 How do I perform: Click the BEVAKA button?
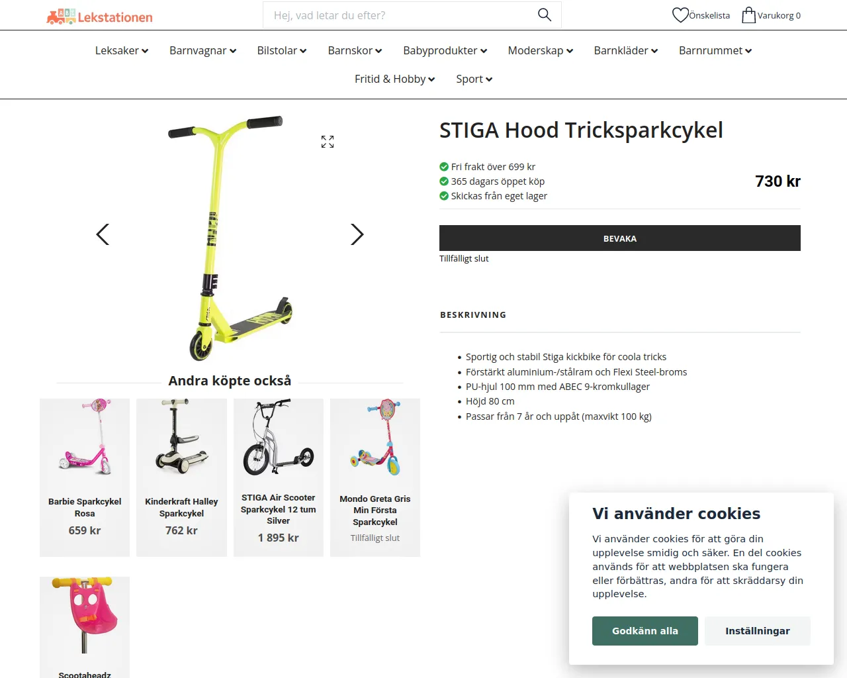coord(620,238)
